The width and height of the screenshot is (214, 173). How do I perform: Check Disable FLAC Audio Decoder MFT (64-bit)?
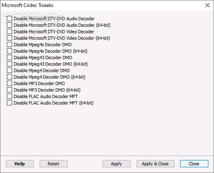pyautogui.click(x=9, y=103)
